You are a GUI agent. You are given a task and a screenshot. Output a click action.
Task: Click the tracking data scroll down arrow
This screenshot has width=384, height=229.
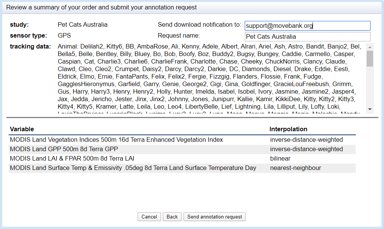pyautogui.click(x=370, y=109)
